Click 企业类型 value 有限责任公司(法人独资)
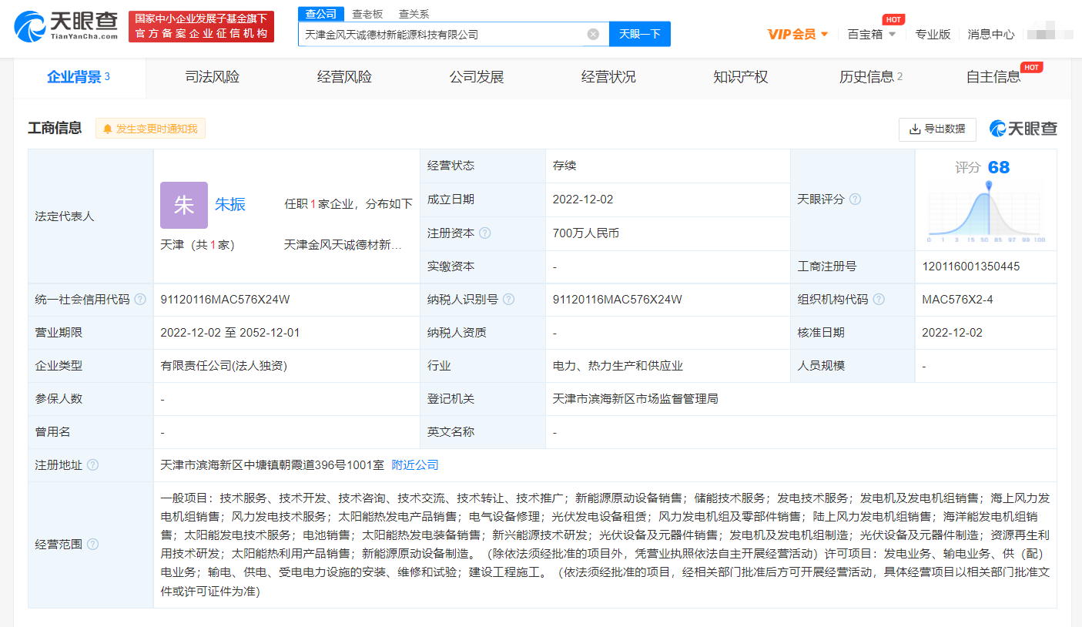The image size is (1082, 627). [x=224, y=366]
